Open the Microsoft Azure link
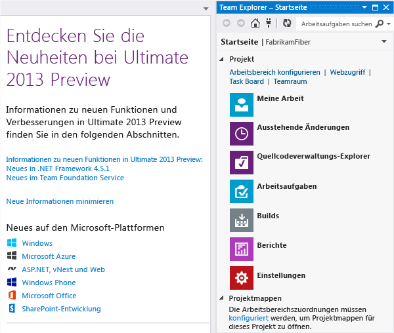The height and width of the screenshot is (333, 394). tap(49, 256)
